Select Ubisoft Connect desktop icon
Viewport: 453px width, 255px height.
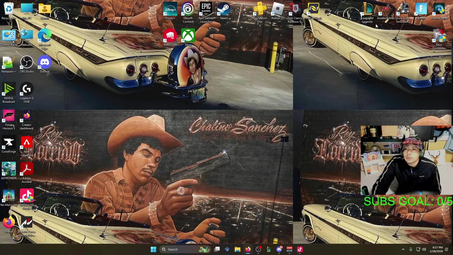[x=188, y=13]
